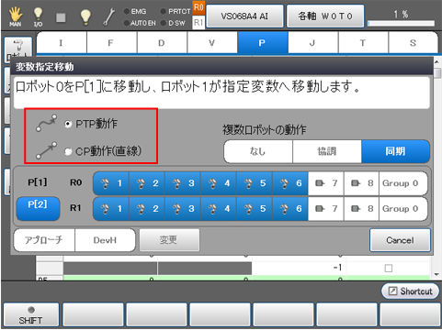Click the P[2] variable button
442x330 pixels.
click(38, 208)
